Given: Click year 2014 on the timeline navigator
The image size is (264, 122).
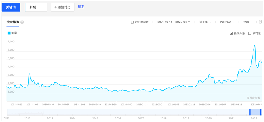Looking at the screenshot, I should [x=72, y=119].
